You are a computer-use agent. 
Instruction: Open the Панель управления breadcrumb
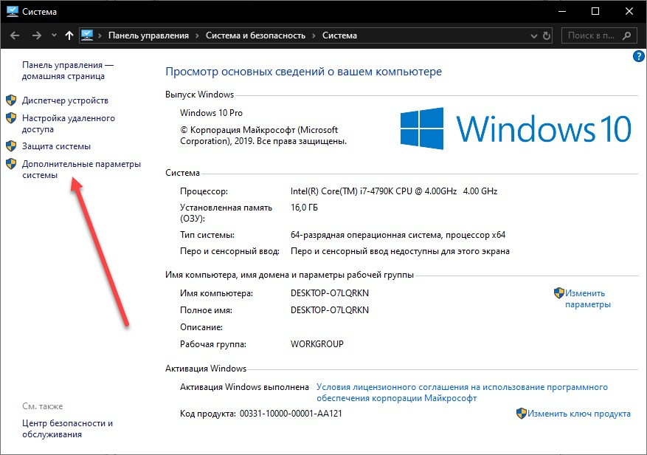point(148,35)
